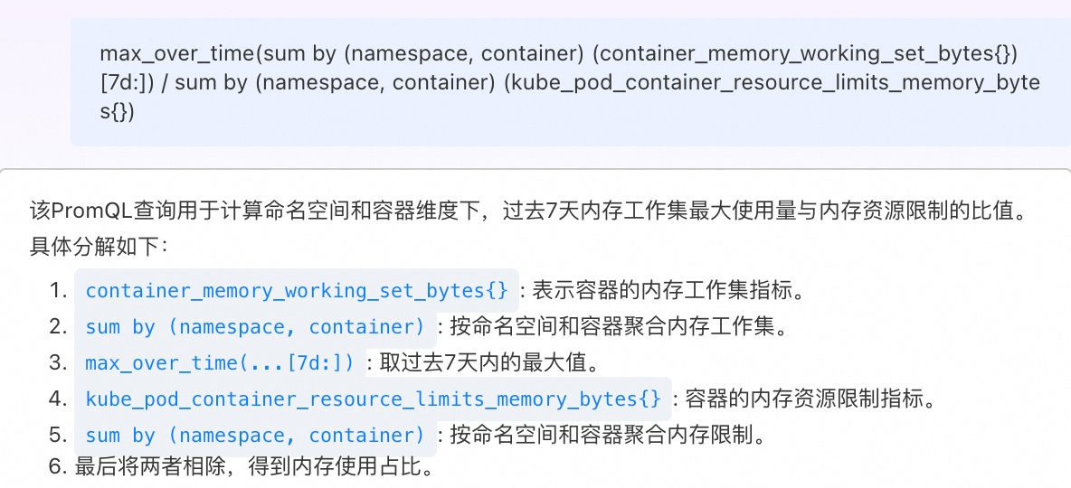Select the sum by code in item 5
Screen dimensions: 1071x488
[255, 436]
